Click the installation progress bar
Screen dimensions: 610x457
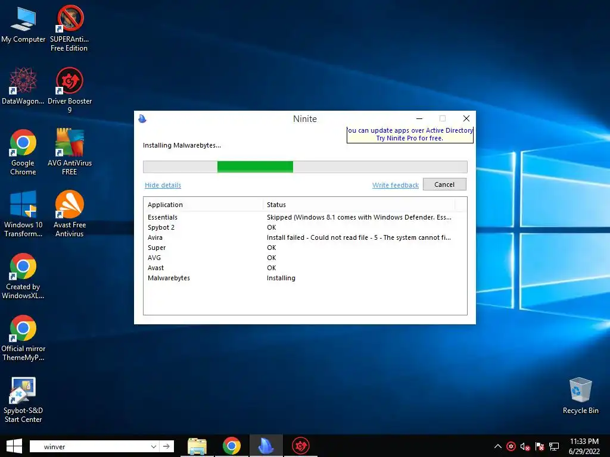pos(305,167)
